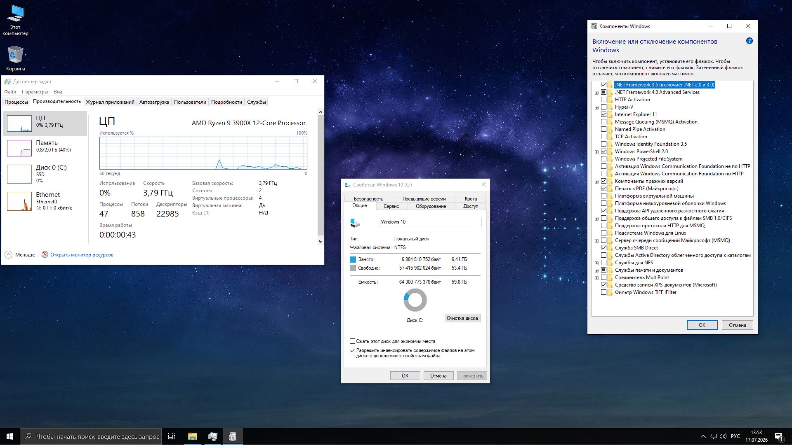
Task: Show hidden tray icons chevron
Action: [703, 436]
